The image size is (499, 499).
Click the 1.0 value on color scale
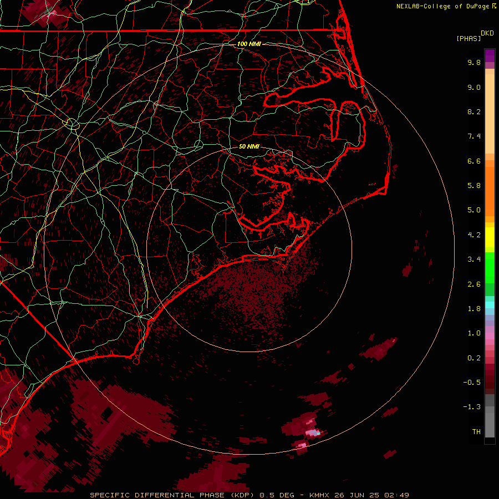click(x=474, y=333)
